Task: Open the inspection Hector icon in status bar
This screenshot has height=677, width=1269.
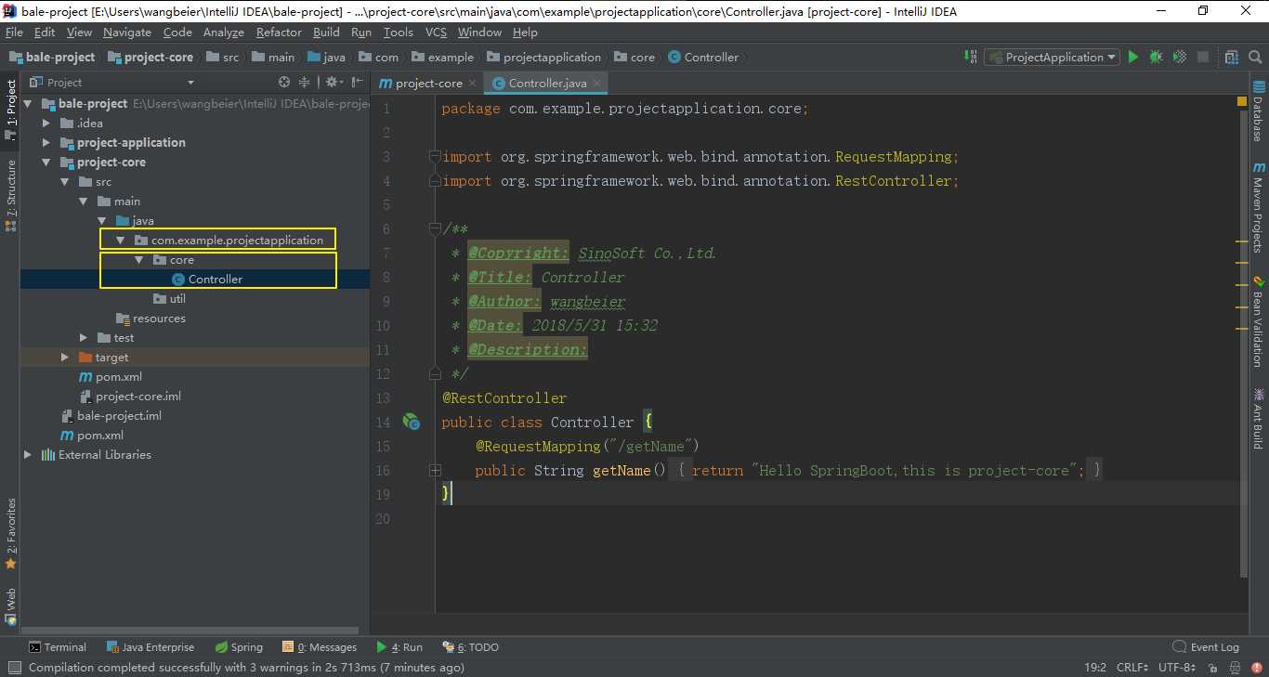Action: point(1236,667)
